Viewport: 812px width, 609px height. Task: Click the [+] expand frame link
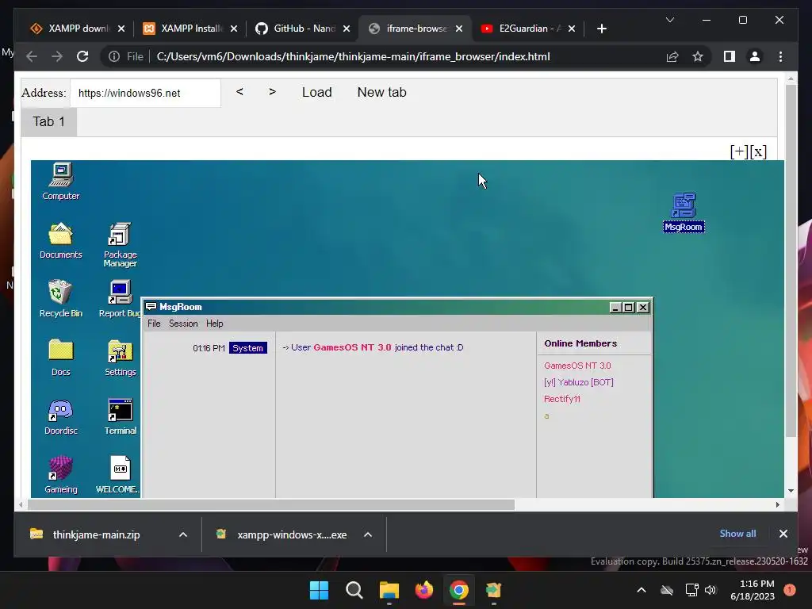pyautogui.click(x=739, y=151)
